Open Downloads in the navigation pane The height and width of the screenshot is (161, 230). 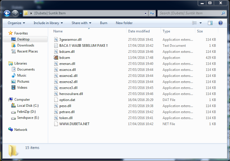click(26, 45)
